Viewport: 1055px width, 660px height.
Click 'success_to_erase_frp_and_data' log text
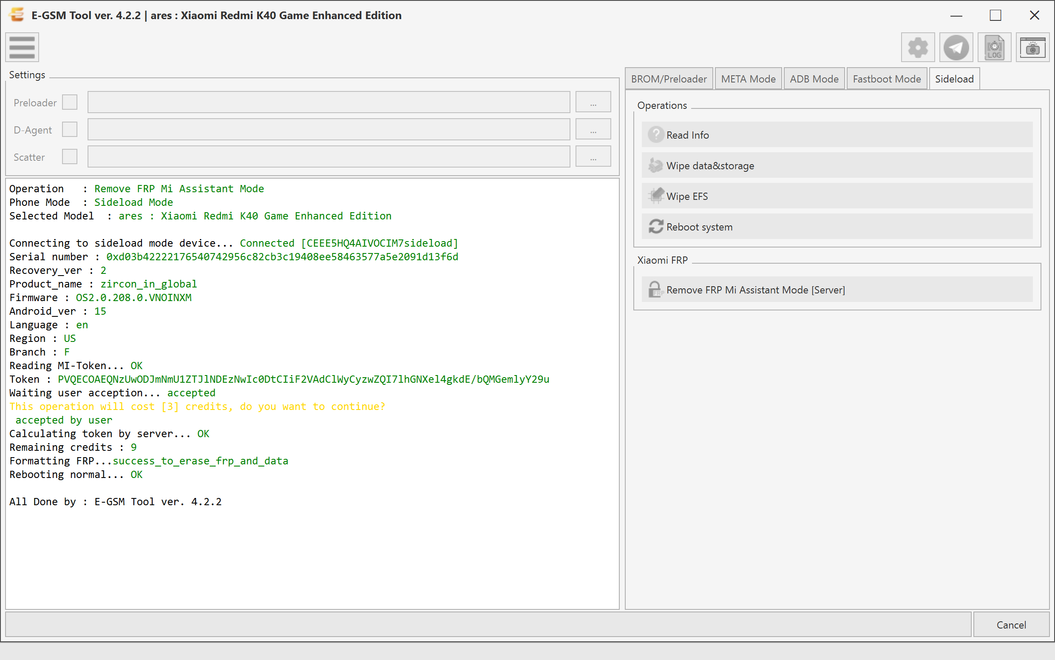pyautogui.click(x=200, y=461)
